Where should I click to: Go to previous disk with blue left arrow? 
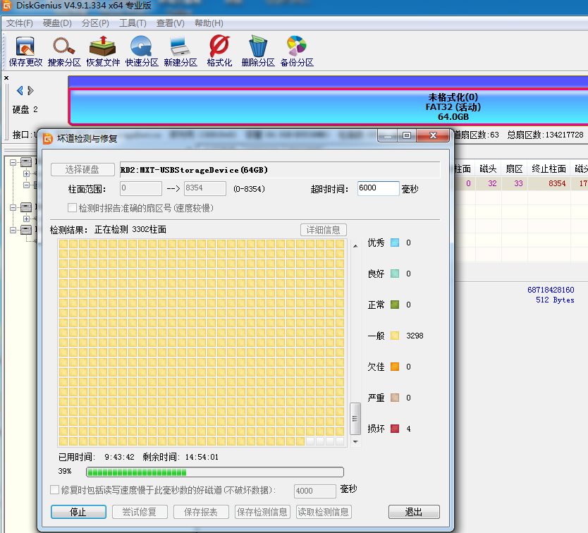pos(20,90)
